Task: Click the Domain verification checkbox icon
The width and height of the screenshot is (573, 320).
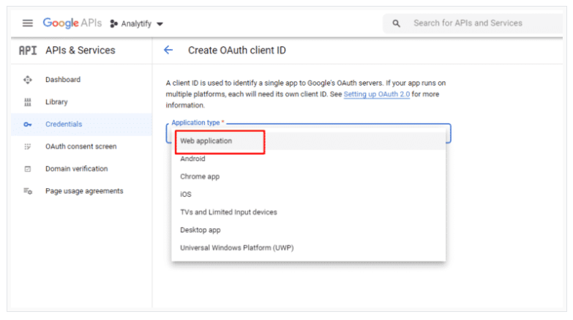Action: (x=28, y=169)
